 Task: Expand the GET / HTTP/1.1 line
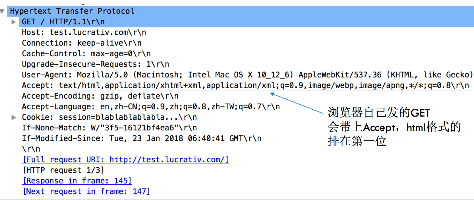[x=13, y=22]
